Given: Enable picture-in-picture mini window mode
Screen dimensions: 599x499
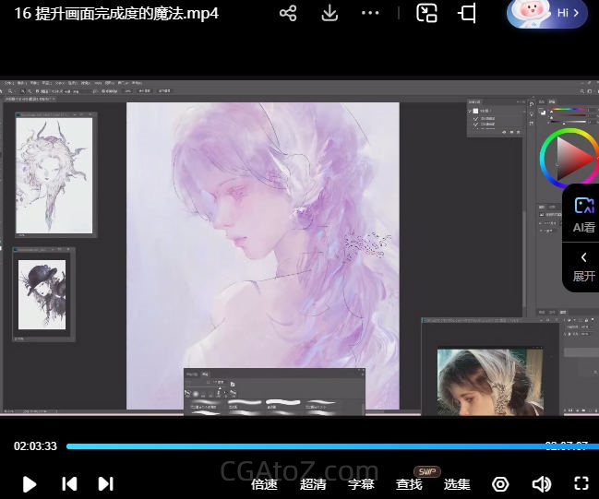Looking at the screenshot, I should tap(426, 13).
